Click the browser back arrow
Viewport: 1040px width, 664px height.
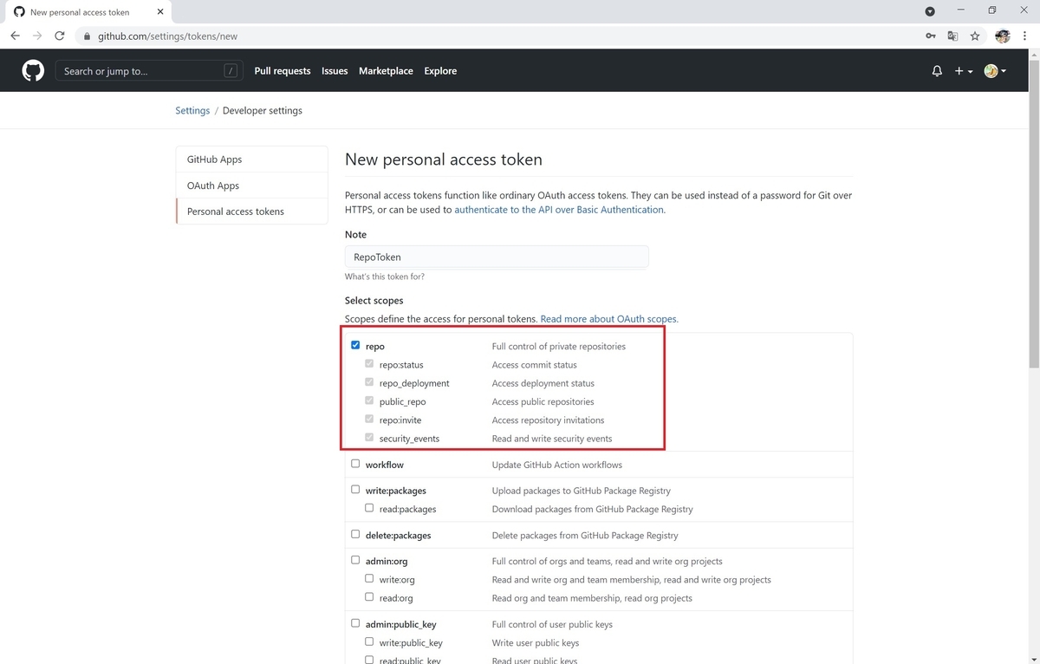pyautogui.click(x=15, y=36)
